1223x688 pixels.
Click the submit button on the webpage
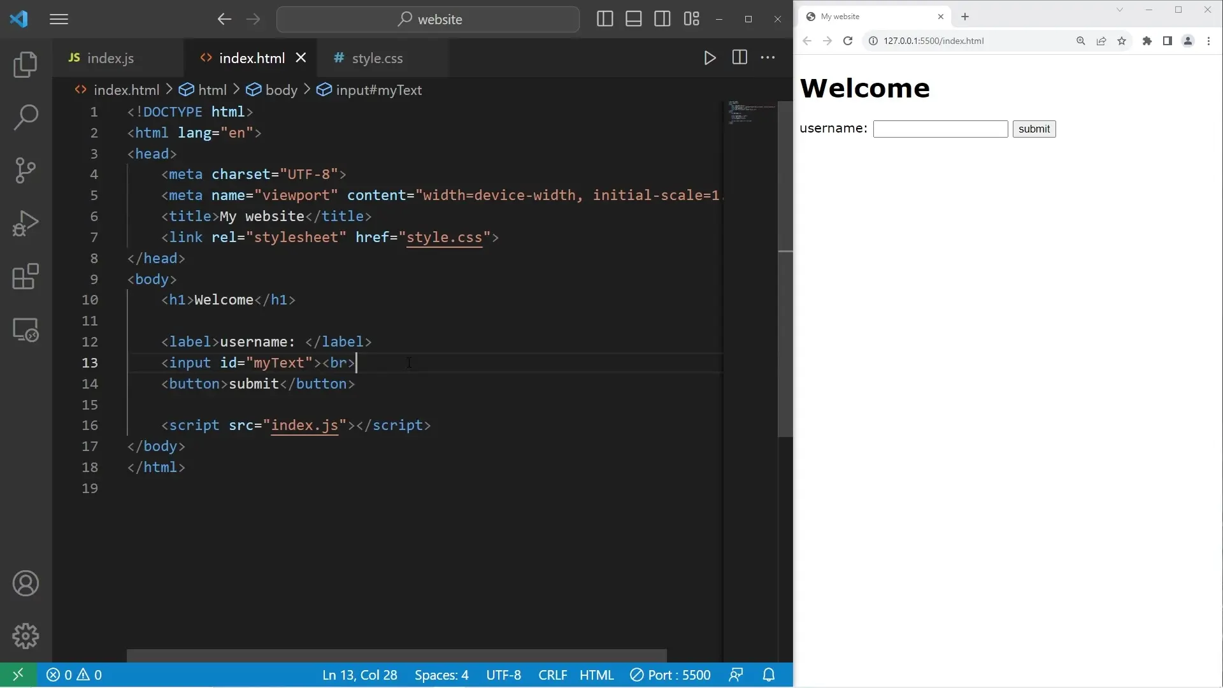(x=1034, y=129)
